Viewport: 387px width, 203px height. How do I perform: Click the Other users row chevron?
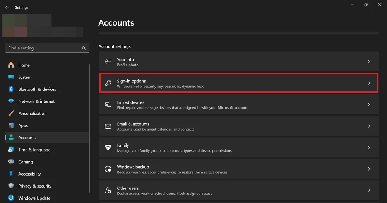click(369, 190)
